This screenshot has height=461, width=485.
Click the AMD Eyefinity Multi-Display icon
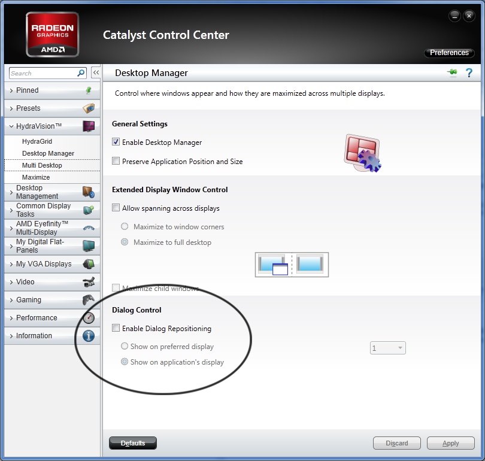(89, 228)
